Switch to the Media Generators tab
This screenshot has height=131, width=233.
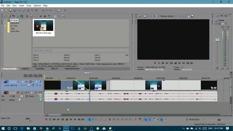coord(72,69)
